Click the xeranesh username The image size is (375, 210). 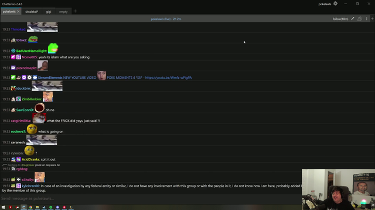(18, 142)
